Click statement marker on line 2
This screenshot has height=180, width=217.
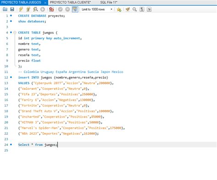11,21
